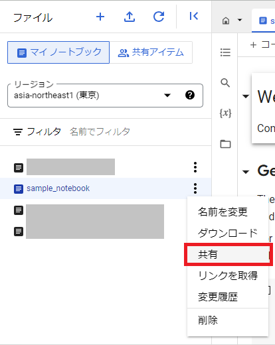Switch to マイ ノートブック tab

click(58, 52)
